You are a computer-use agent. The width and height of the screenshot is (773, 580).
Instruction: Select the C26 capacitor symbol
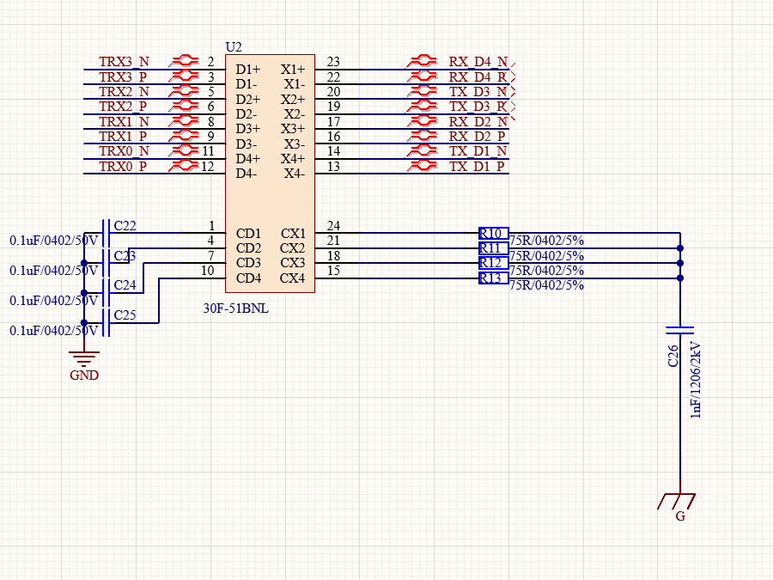[x=680, y=329]
